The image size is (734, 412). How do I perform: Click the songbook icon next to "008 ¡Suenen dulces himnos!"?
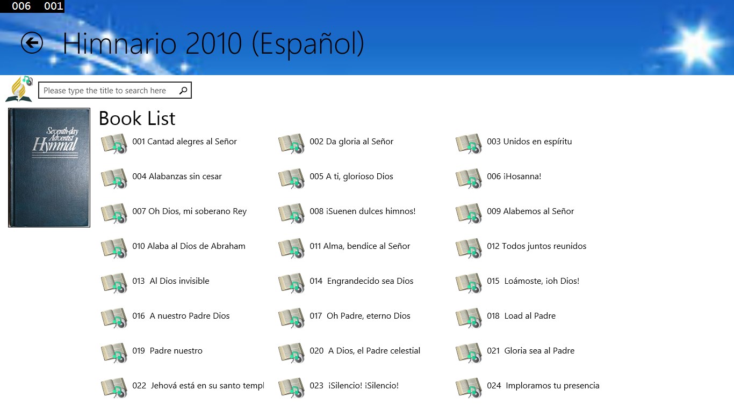(292, 214)
